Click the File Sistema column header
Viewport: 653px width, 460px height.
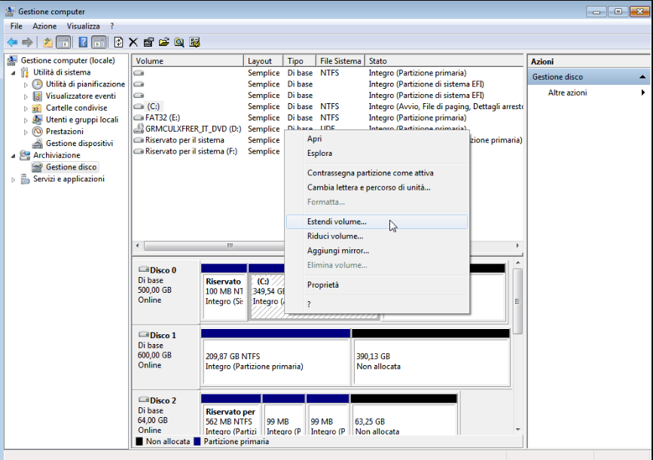pos(340,61)
